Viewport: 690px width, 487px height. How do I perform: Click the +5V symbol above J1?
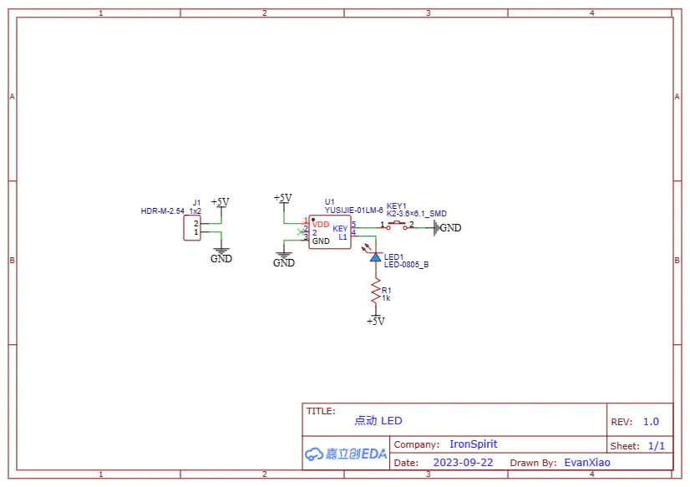tap(220, 203)
